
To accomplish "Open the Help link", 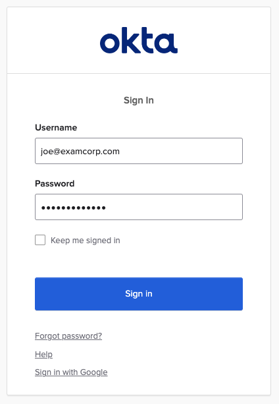I will (43, 355).
